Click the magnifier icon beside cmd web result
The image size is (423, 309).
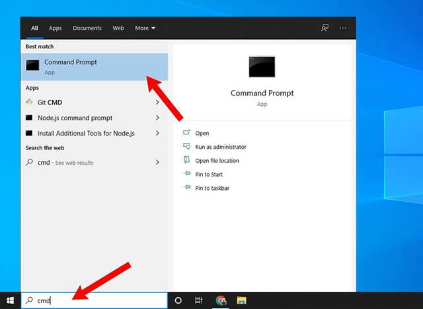click(x=29, y=162)
